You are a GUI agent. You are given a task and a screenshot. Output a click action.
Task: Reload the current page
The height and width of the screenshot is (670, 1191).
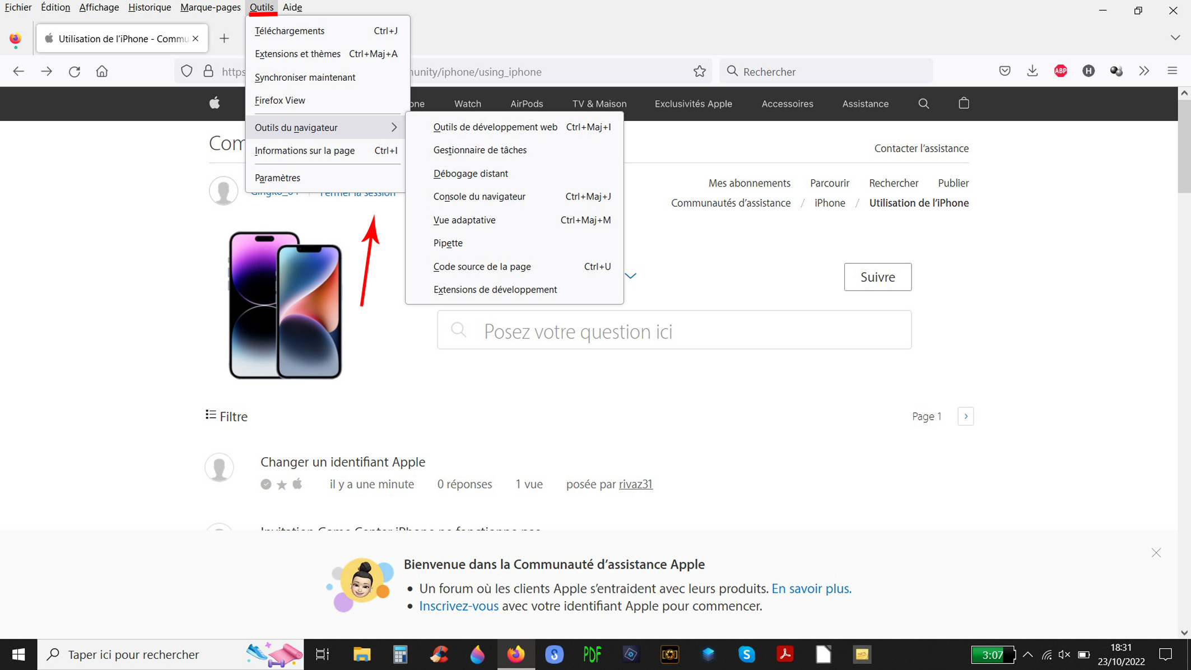pos(75,71)
